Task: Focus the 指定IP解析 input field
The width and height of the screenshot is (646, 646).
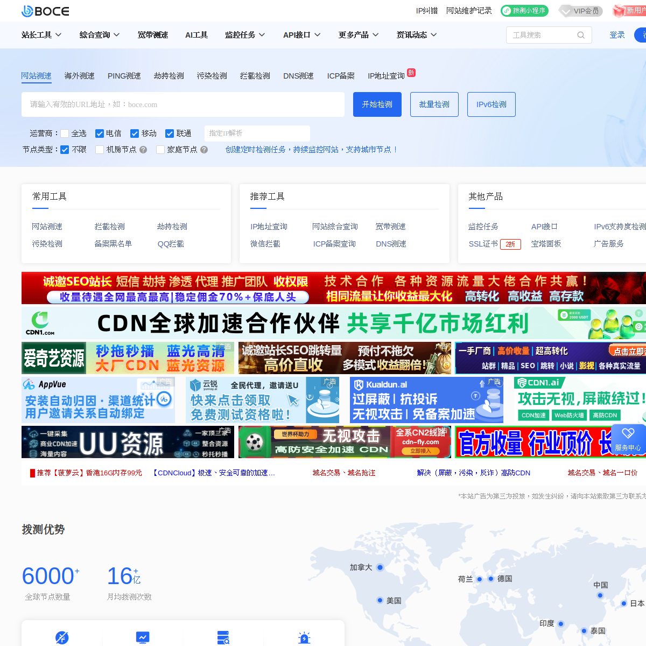Action: click(x=257, y=134)
